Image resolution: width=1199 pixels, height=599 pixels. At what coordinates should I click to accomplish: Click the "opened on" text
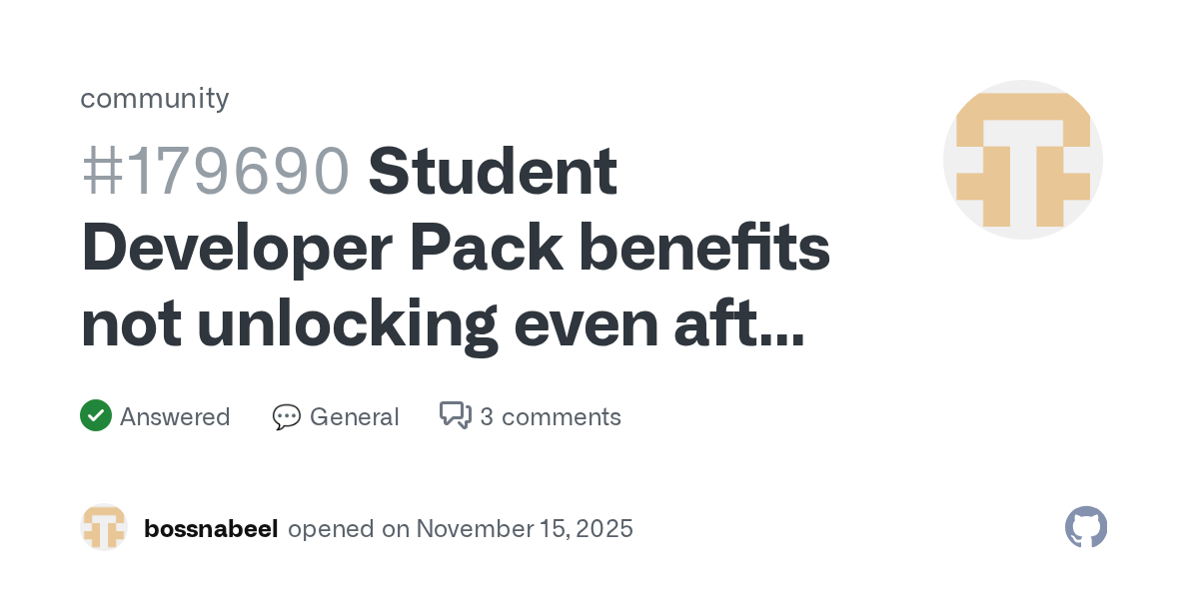(x=349, y=528)
